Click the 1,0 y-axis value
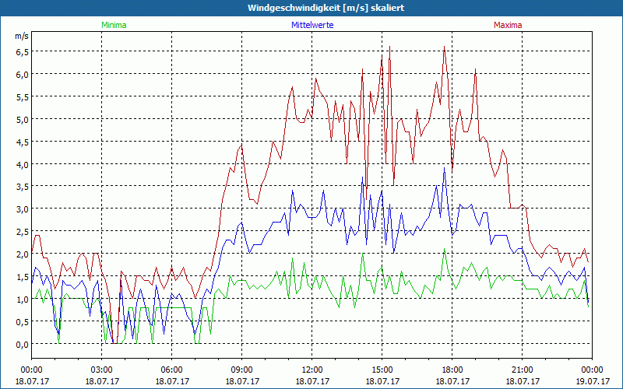The width and height of the screenshot is (623, 389). click(x=23, y=299)
